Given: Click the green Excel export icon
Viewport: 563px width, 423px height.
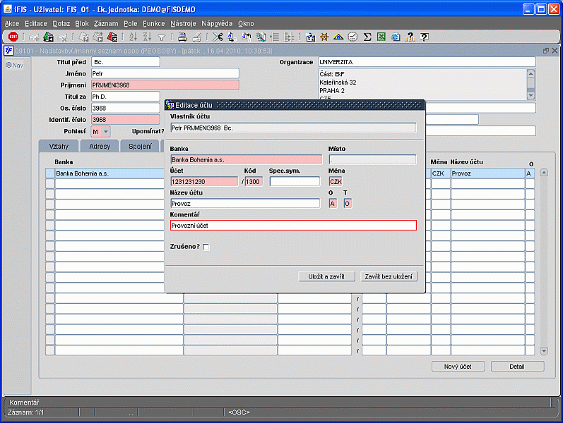Looking at the screenshot, I should click(x=381, y=37).
